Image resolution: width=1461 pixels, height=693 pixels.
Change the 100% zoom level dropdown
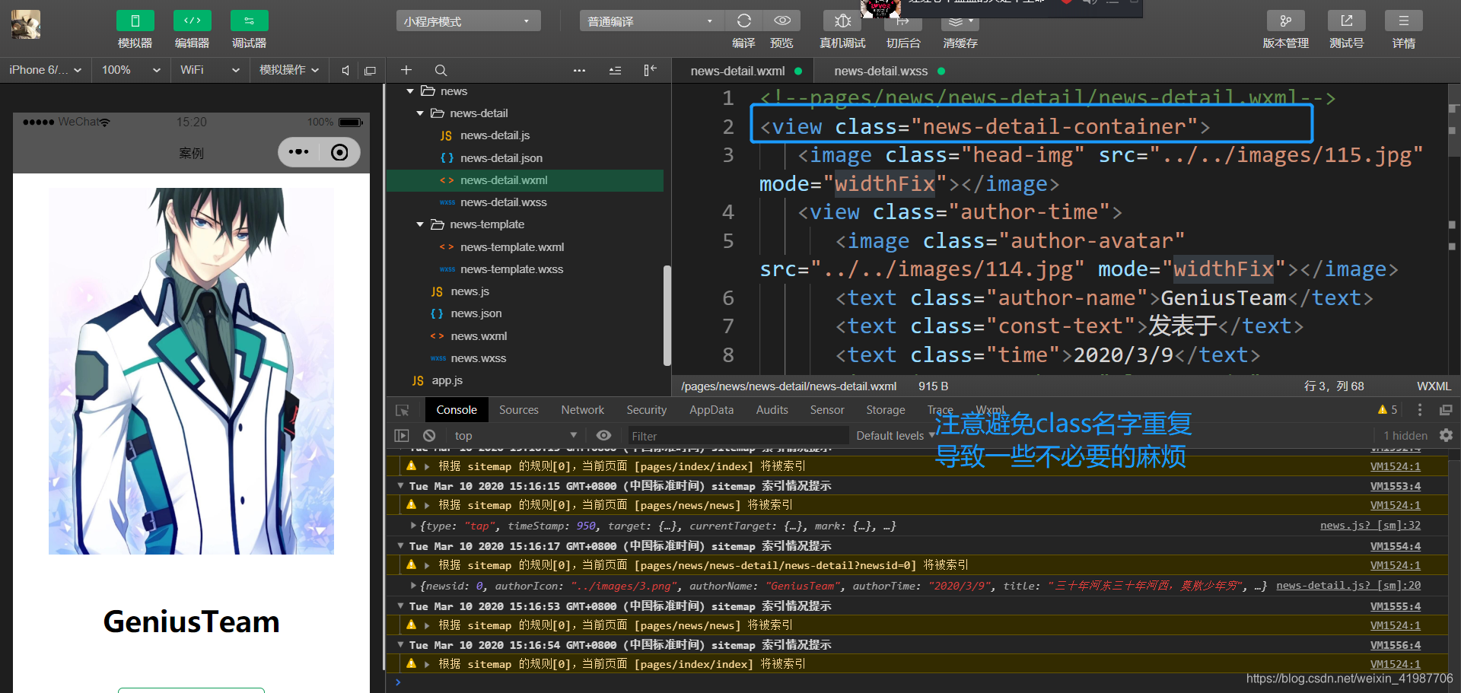pyautogui.click(x=131, y=70)
